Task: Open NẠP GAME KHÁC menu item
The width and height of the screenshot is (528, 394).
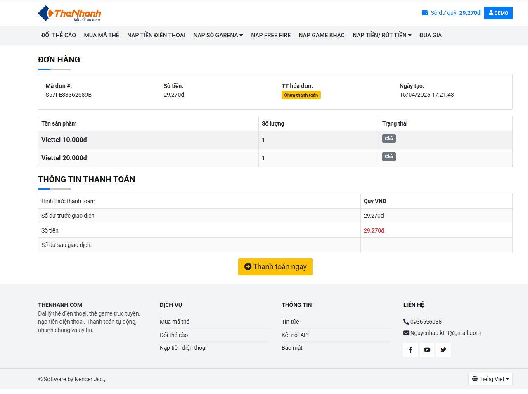Action: [x=322, y=35]
